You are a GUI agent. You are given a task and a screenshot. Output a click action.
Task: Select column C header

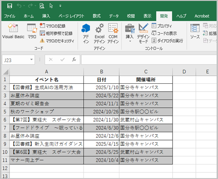(146, 72)
